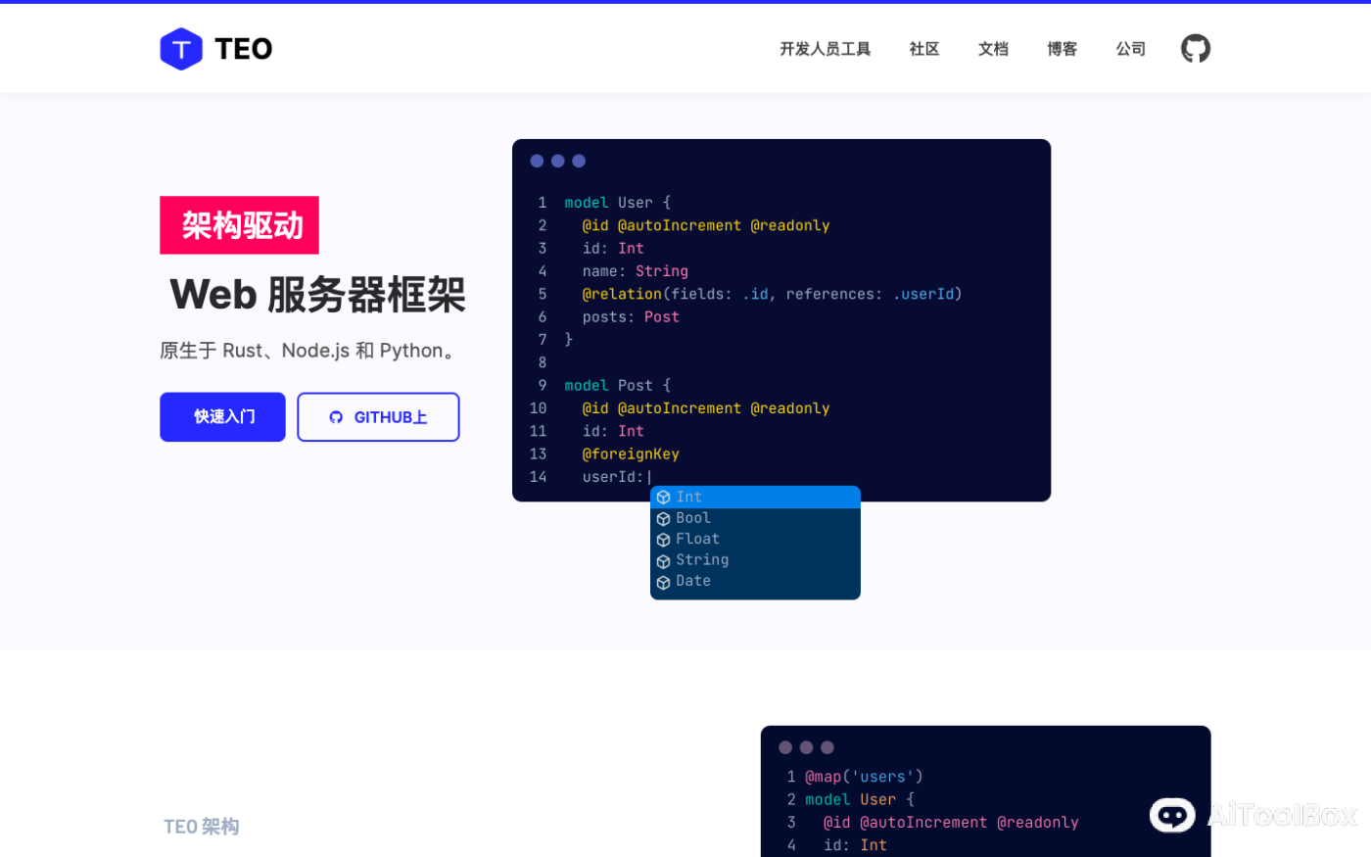This screenshot has height=857, width=1371.
Task: Click the cube icon beside the Int suggestion
Action: 665,497
